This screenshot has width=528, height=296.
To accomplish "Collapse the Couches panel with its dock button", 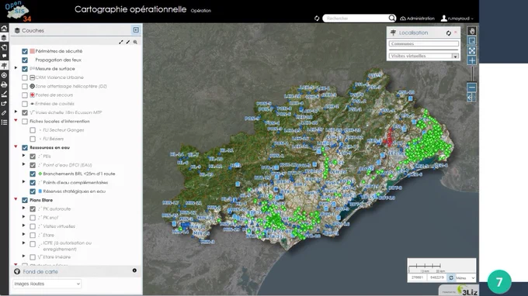I will 136,30.
